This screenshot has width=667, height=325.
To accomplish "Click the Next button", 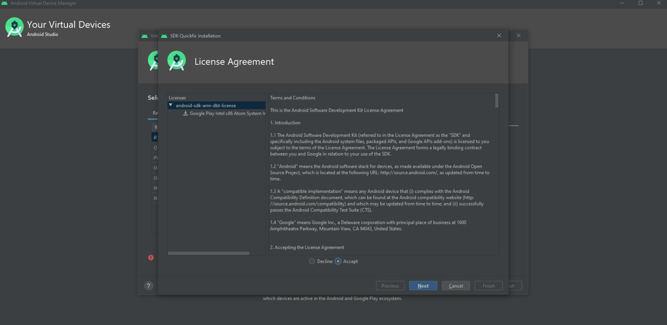I will point(423,286).
